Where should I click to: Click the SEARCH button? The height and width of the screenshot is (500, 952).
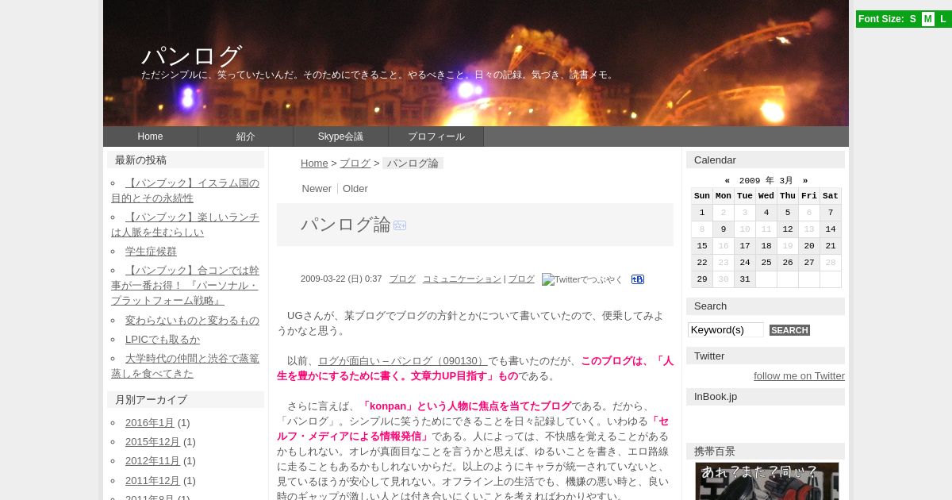(x=789, y=330)
